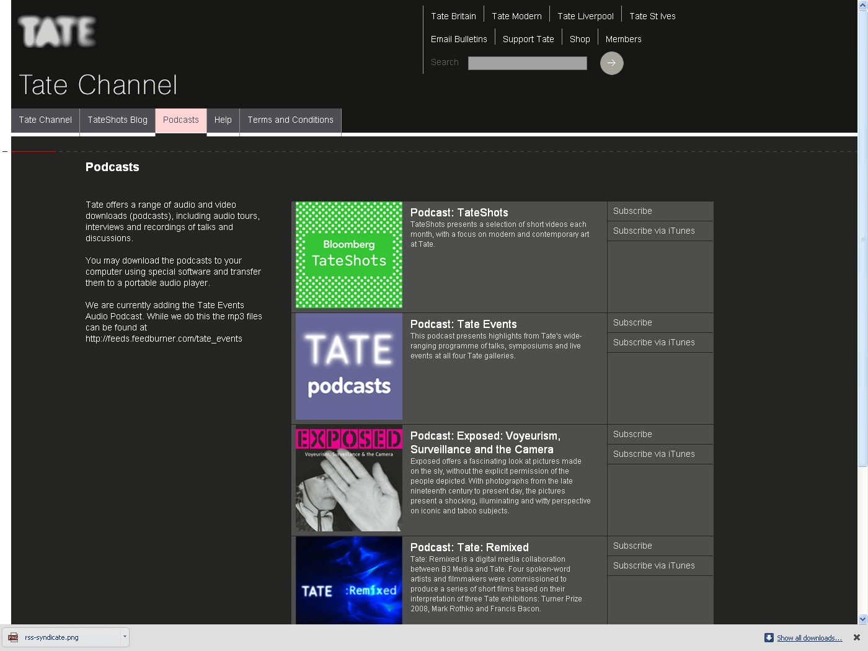Screen dimensions: 868x651
Task: Open the Podcast: Tate Events title
Action: tap(464, 324)
